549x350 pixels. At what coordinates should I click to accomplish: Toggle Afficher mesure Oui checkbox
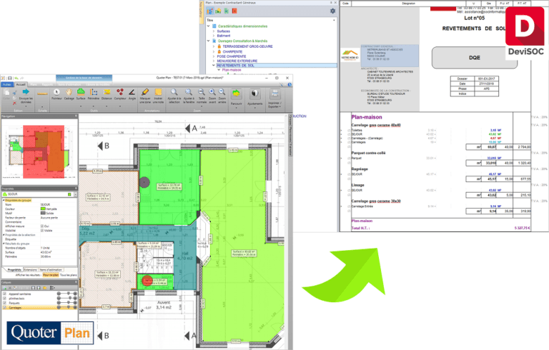pos(42,226)
